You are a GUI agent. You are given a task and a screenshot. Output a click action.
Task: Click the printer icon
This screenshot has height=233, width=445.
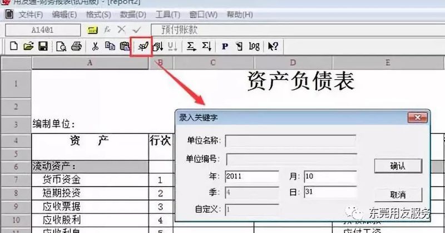pos(76,47)
